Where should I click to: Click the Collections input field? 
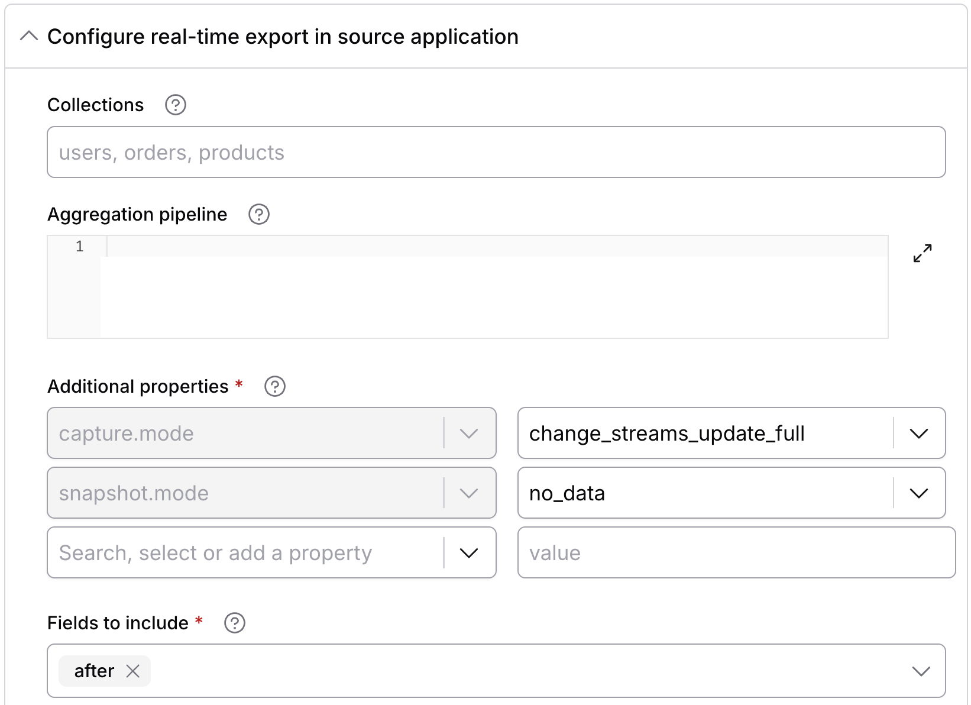[x=496, y=152]
